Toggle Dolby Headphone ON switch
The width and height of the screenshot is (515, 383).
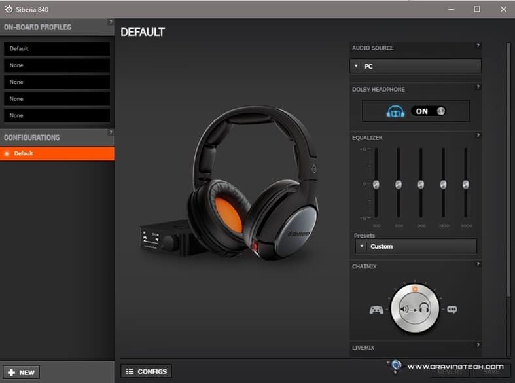pyautogui.click(x=429, y=111)
